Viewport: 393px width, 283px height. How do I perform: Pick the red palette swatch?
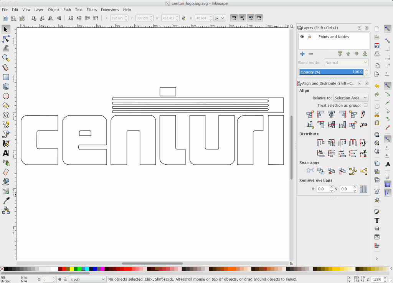tap(64, 269)
